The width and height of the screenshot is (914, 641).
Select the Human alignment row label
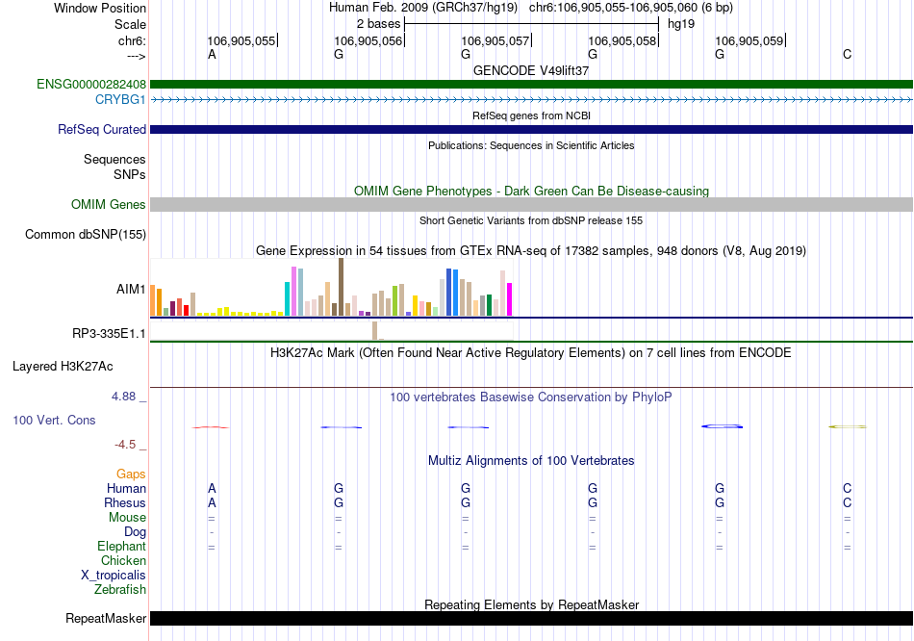point(126,489)
